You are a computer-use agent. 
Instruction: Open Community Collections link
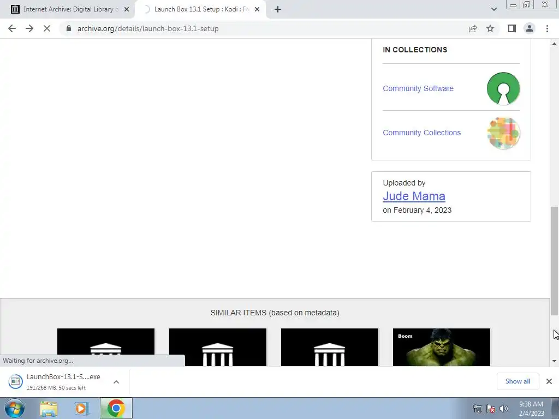422,133
